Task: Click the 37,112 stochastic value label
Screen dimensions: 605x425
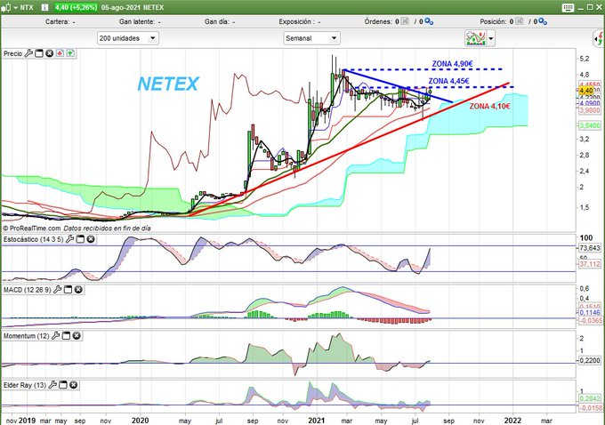Action: (590, 264)
